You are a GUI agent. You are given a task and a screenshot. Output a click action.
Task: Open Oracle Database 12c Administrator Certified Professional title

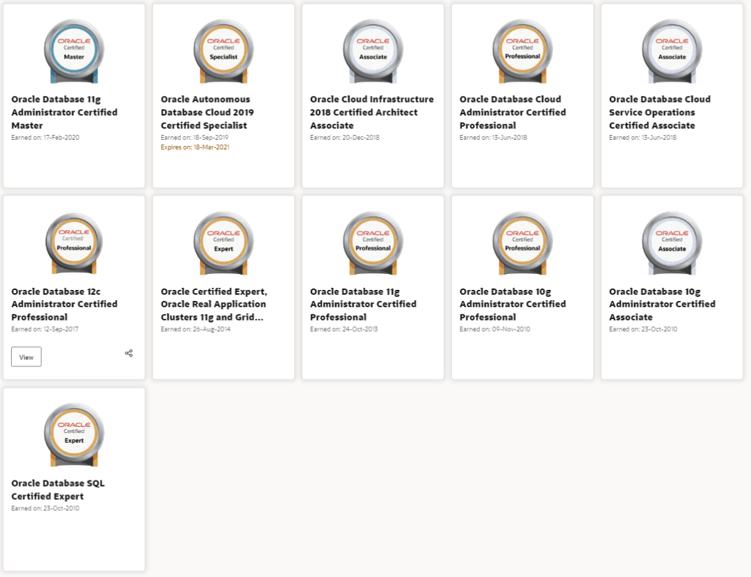click(64, 304)
